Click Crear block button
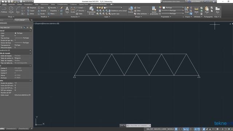 click(x=137, y=8)
